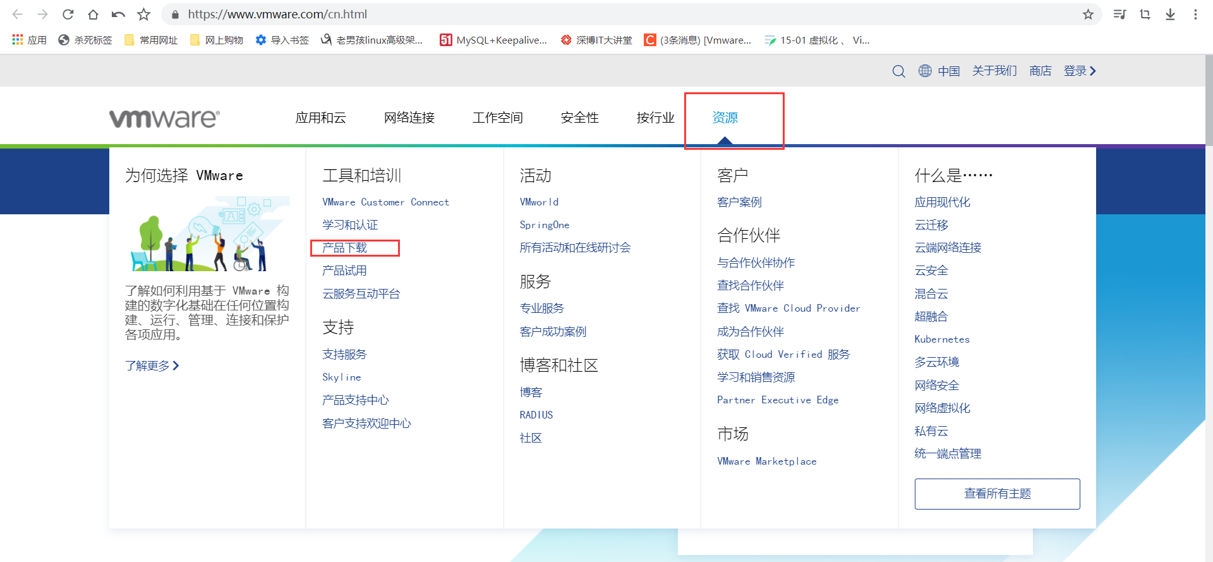Click the VMworld link
This screenshot has width=1213, height=562.
coord(539,202)
